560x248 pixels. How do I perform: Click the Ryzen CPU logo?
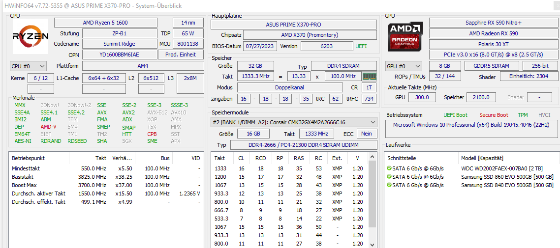coord(31,36)
